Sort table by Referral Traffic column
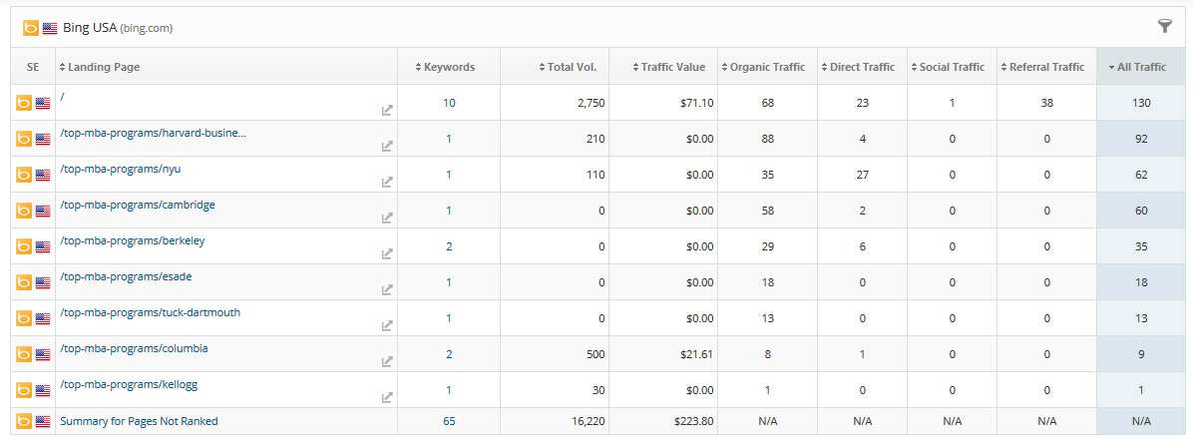 pyautogui.click(x=1045, y=67)
